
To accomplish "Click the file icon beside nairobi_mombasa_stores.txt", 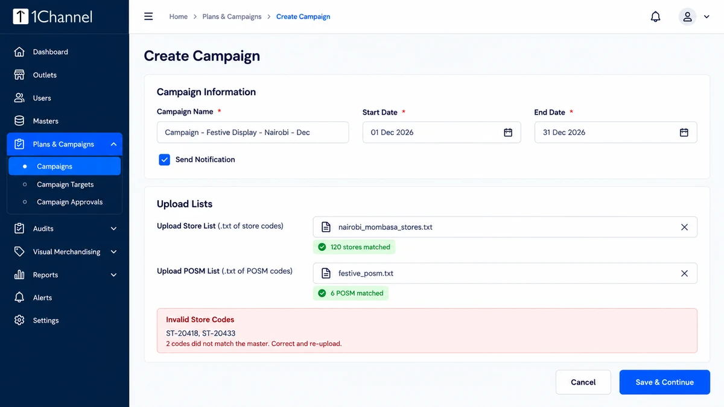I will (x=326, y=227).
